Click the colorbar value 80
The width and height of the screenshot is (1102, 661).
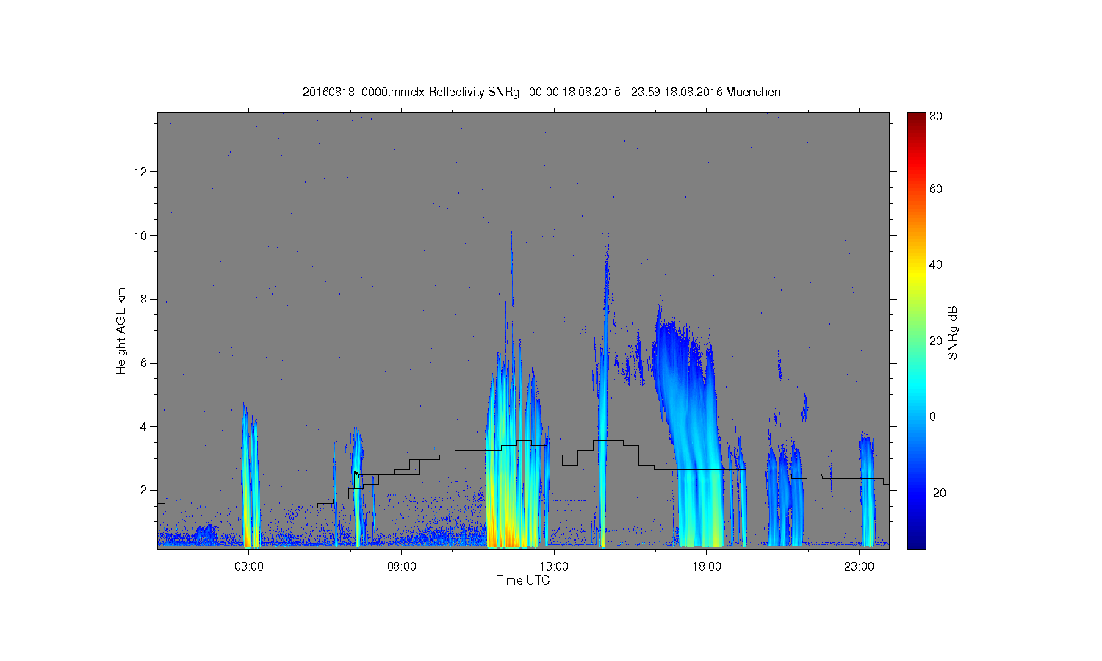936,116
